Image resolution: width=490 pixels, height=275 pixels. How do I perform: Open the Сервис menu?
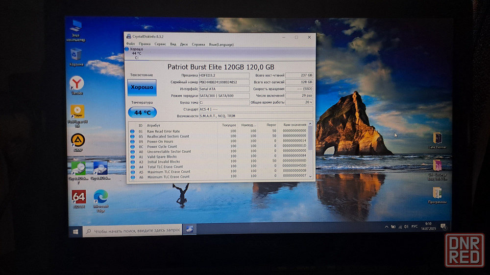coord(160,45)
